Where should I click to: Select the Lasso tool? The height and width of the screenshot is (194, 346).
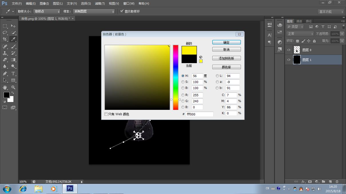pos(5,33)
